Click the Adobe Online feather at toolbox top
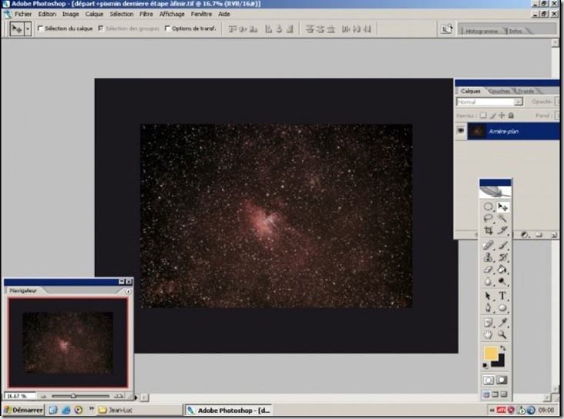This screenshot has height=419, width=564. tap(495, 192)
